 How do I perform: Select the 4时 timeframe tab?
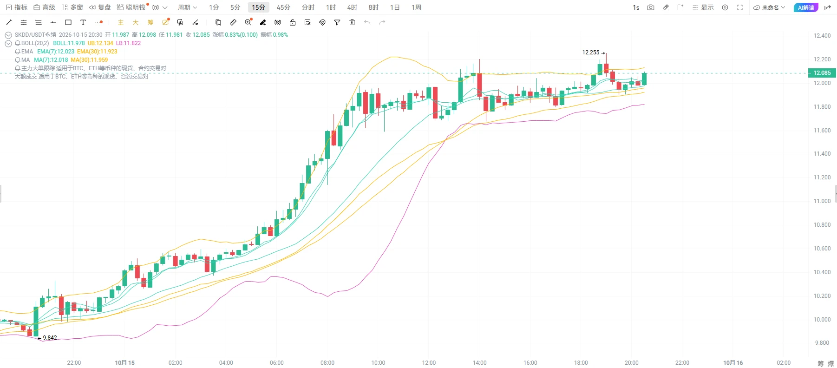point(352,7)
